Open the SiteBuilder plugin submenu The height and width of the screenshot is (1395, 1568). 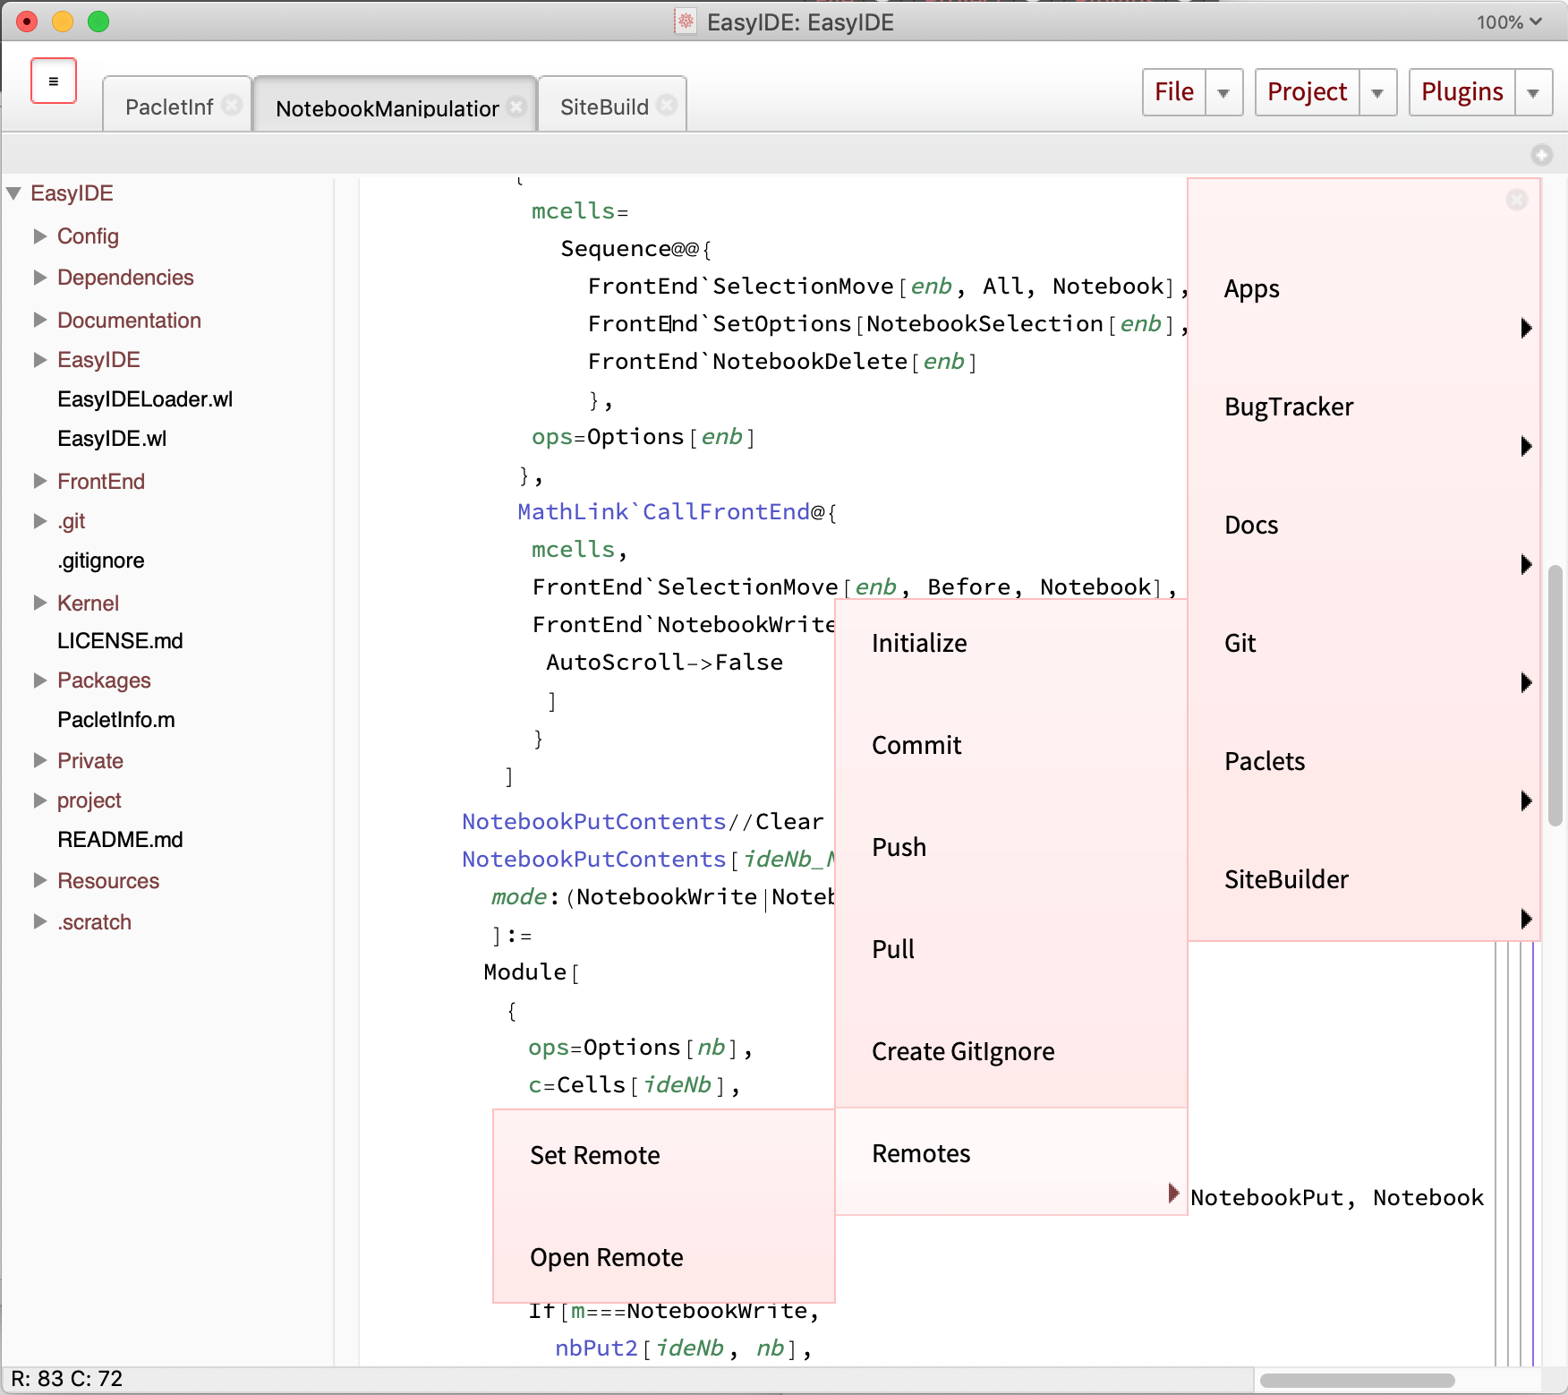coord(1363,880)
